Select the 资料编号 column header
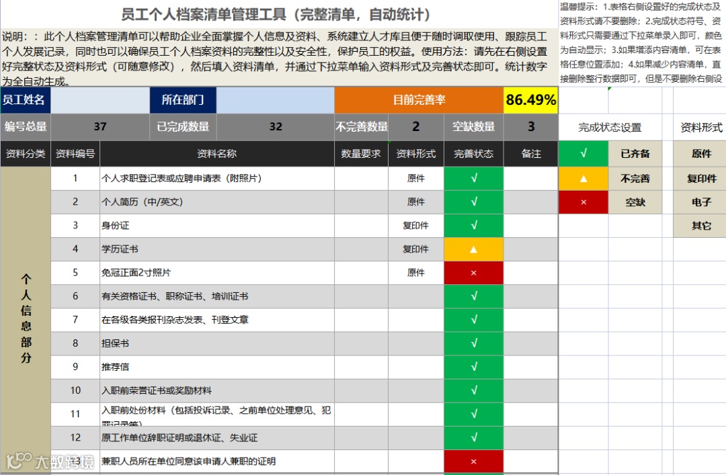This screenshot has width=726, height=475. coord(75,154)
